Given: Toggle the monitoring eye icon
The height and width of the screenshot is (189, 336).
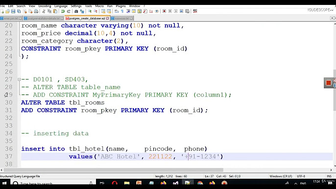Looking at the screenshot, I should click(157, 11).
